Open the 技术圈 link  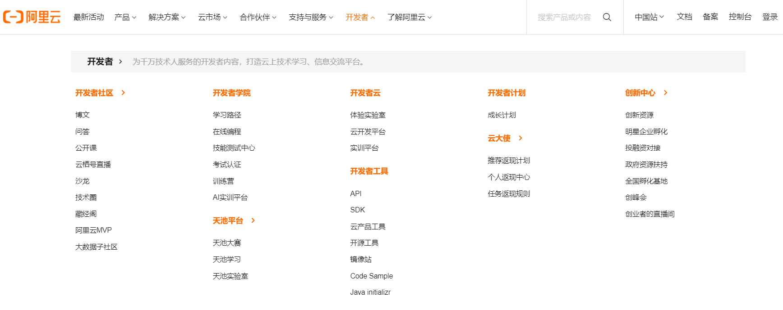tap(86, 197)
